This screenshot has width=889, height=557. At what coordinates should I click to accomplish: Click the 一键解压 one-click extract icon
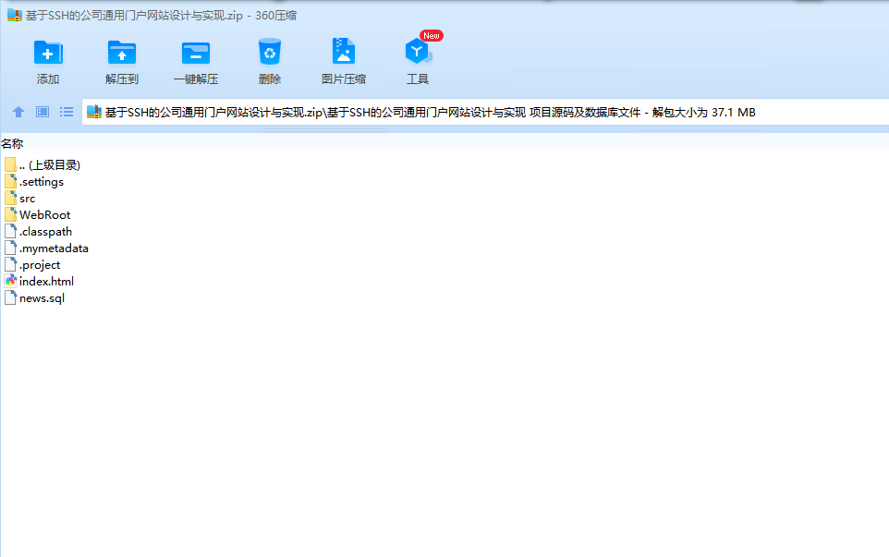(x=196, y=54)
